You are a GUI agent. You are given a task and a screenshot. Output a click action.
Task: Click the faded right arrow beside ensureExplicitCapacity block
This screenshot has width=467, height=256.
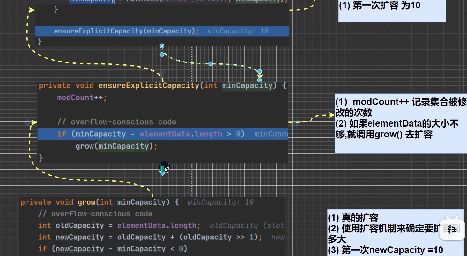coord(297,122)
